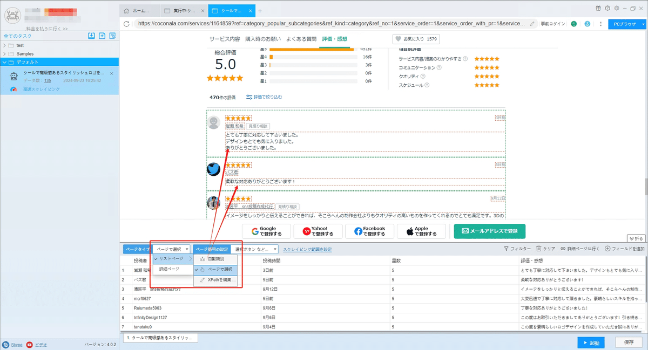Switch to 購入時のお願い page tab
Viewport: 648px width, 350px height.
[263, 39]
